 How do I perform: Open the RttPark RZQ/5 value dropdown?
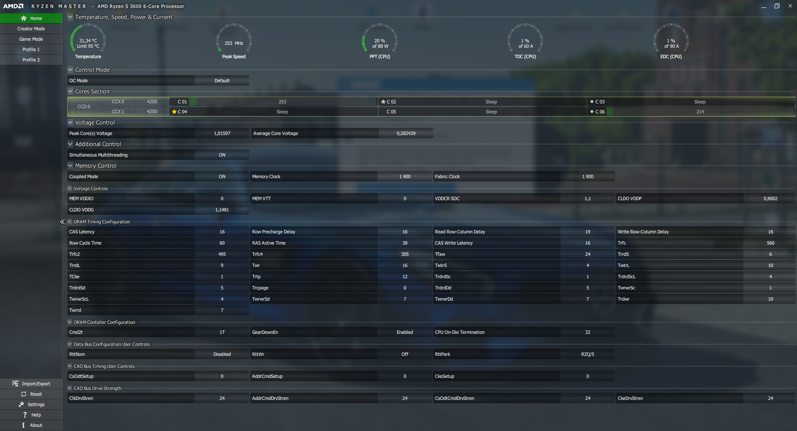pyautogui.click(x=588, y=354)
